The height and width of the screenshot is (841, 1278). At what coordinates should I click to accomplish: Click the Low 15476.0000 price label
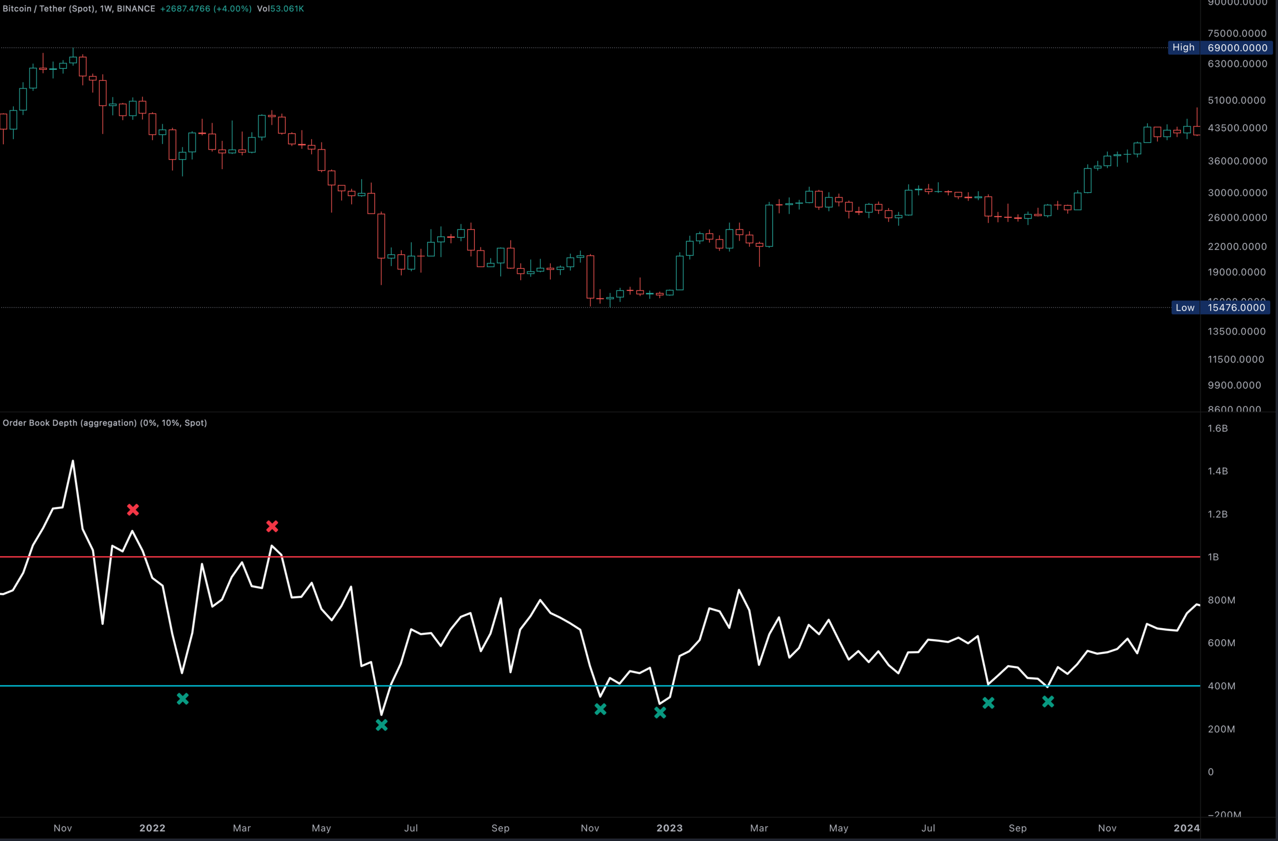point(1220,308)
